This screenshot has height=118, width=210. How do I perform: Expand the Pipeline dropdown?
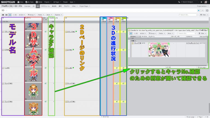tap(58, 15)
